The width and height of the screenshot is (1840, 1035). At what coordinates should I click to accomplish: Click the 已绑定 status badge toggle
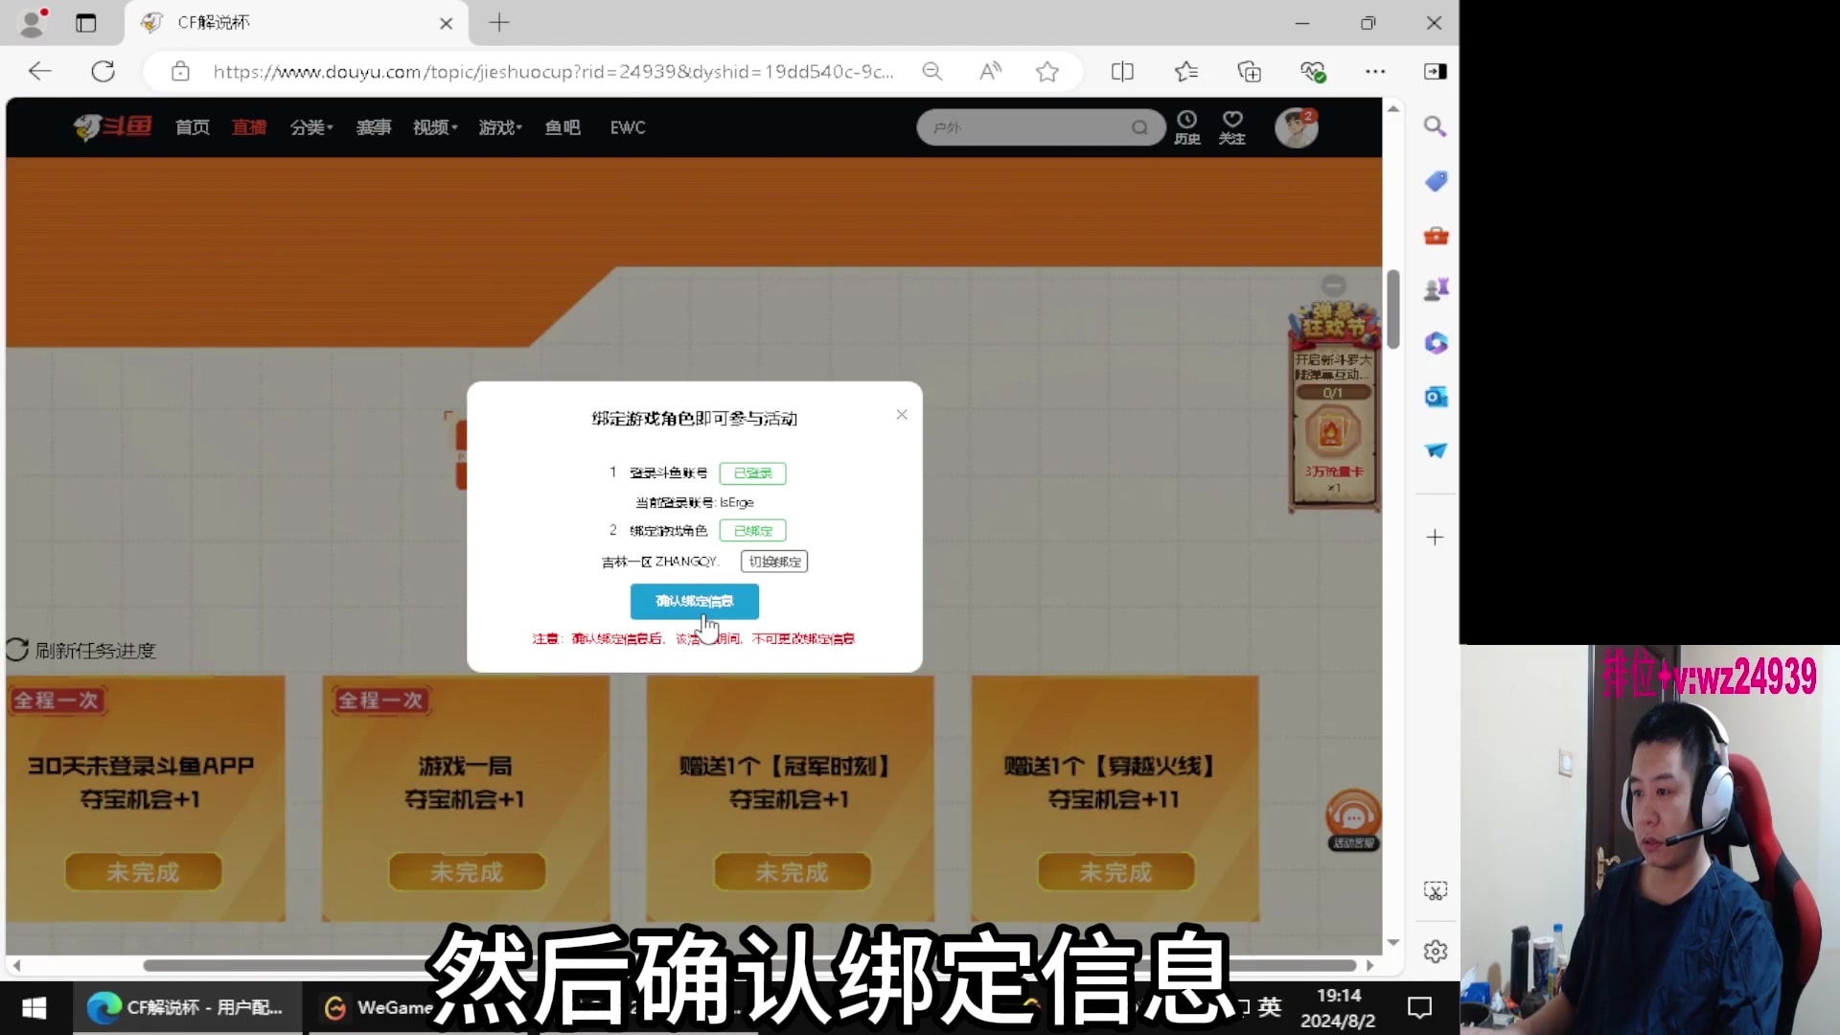(x=752, y=530)
